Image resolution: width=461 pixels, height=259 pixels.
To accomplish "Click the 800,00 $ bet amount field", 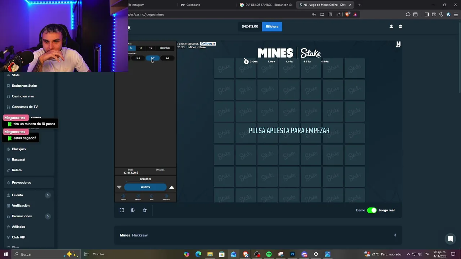I will 146,179.
